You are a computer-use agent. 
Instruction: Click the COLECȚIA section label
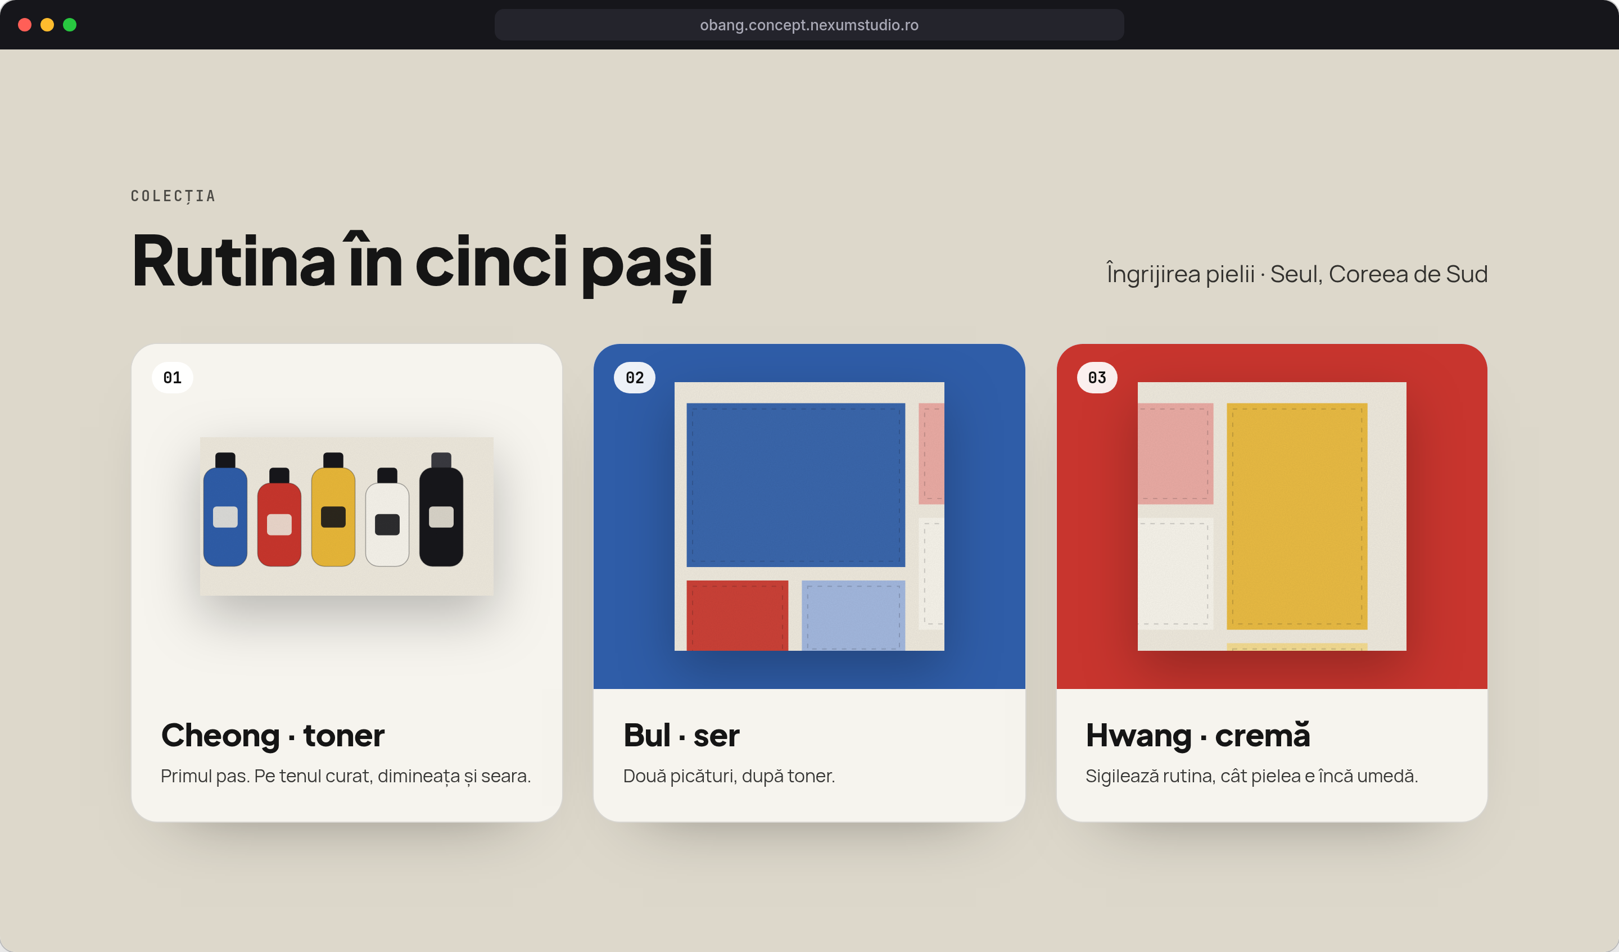tap(174, 196)
